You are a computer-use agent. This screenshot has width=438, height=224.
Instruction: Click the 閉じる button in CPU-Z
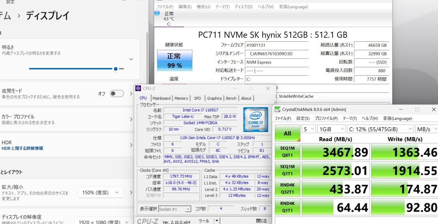[261, 221]
